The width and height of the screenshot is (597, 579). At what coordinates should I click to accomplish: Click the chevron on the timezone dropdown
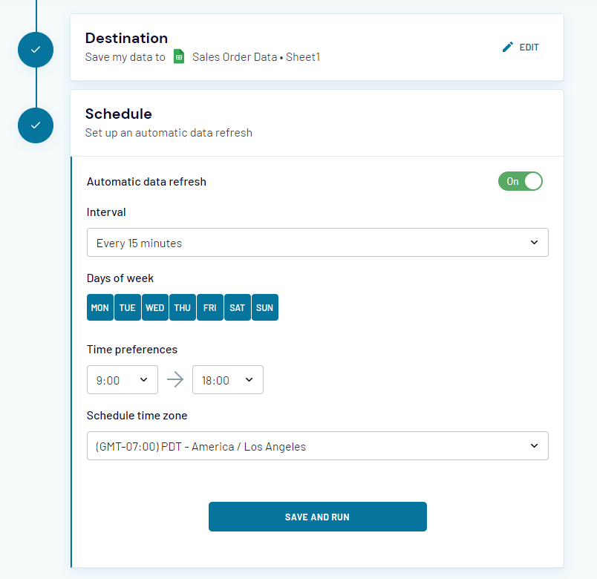coord(534,445)
